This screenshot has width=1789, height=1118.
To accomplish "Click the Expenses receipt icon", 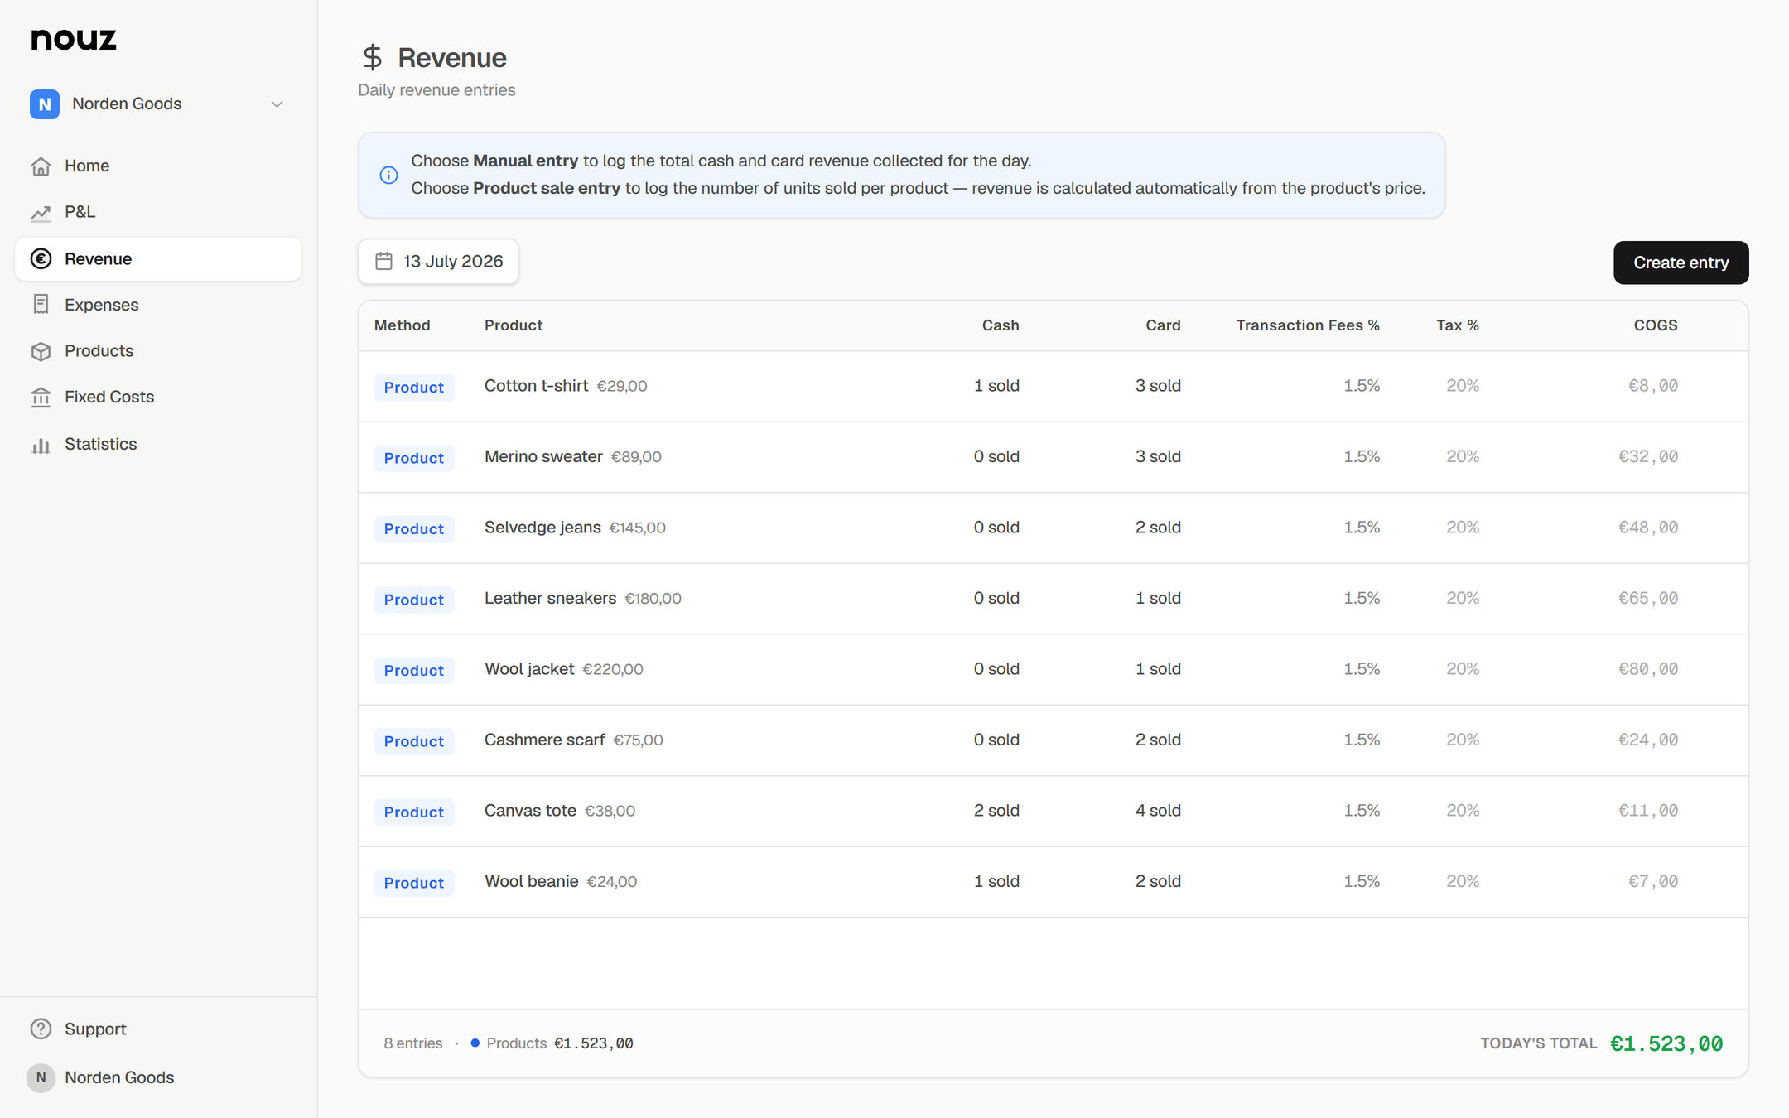I will pyautogui.click(x=41, y=305).
